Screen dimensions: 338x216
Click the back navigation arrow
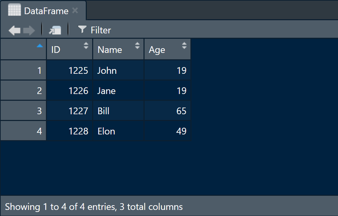pos(15,30)
